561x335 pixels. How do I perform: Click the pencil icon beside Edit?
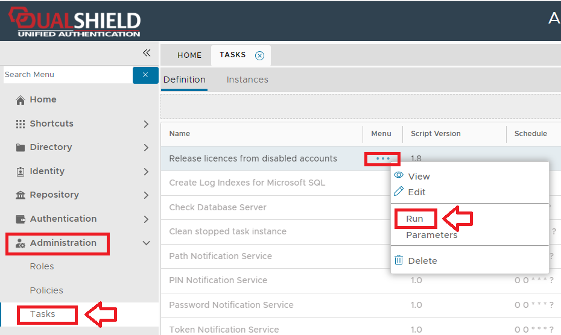click(399, 192)
